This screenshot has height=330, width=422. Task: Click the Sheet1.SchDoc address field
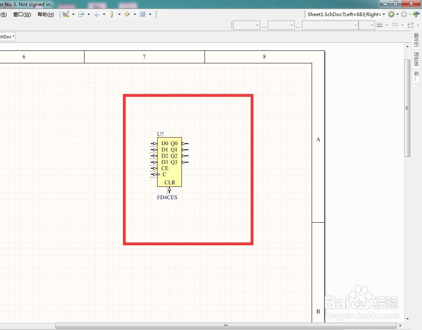click(344, 14)
